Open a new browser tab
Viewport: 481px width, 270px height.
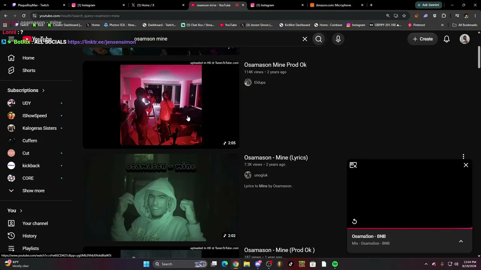pos(371,5)
